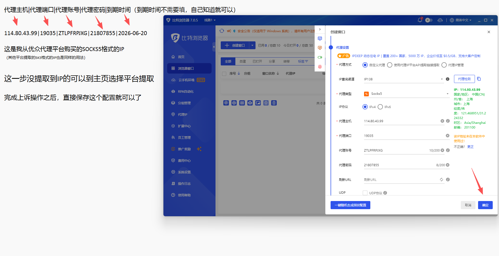Switch to the 转移 tab
This screenshot has height=256, width=499.
tap(287, 61)
